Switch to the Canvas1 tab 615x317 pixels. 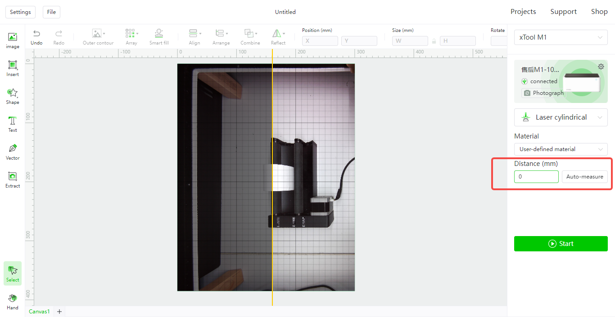tap(39, 312)
